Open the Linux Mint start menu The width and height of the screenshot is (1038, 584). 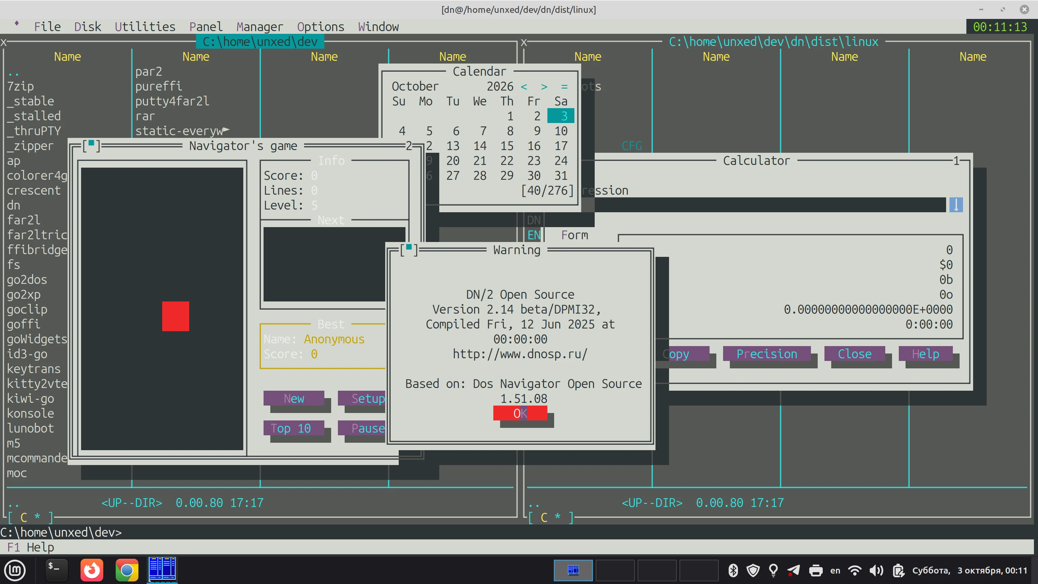click(x=15, y=570)
